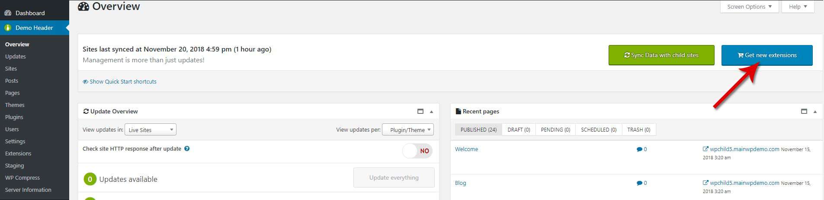The height and width of the screenshot is (200, 824).
Task: Click the green Demo Header icon
Action: pyautogui.click(x=8, y=28)
